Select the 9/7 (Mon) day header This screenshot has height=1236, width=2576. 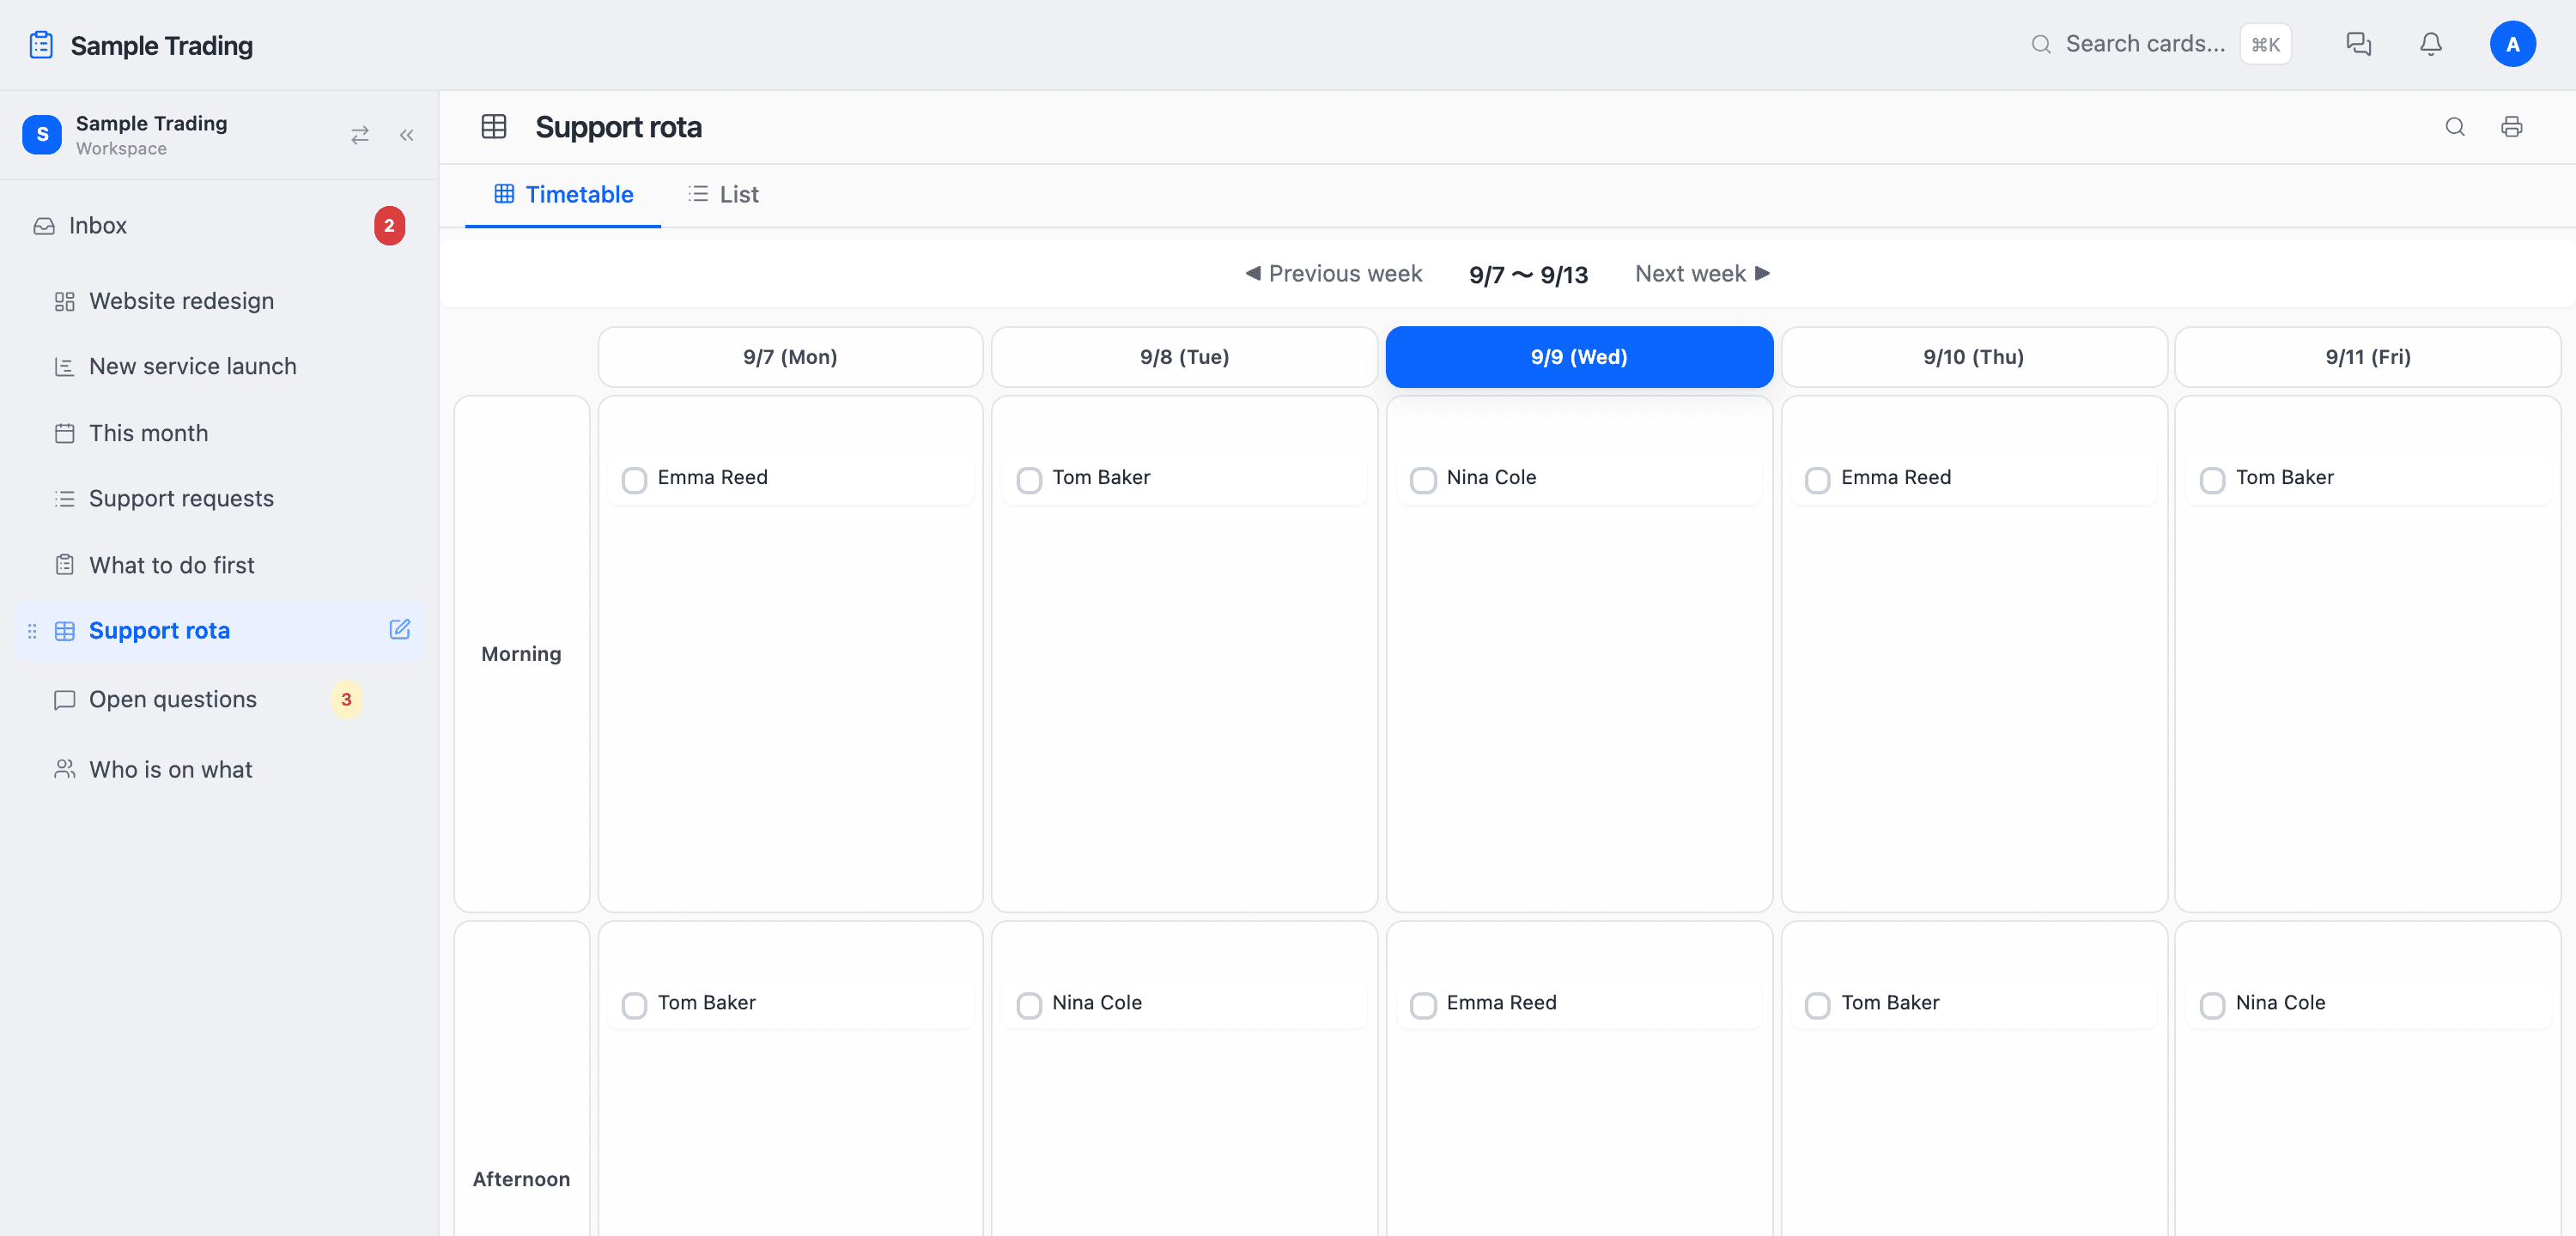click(790, 357)
